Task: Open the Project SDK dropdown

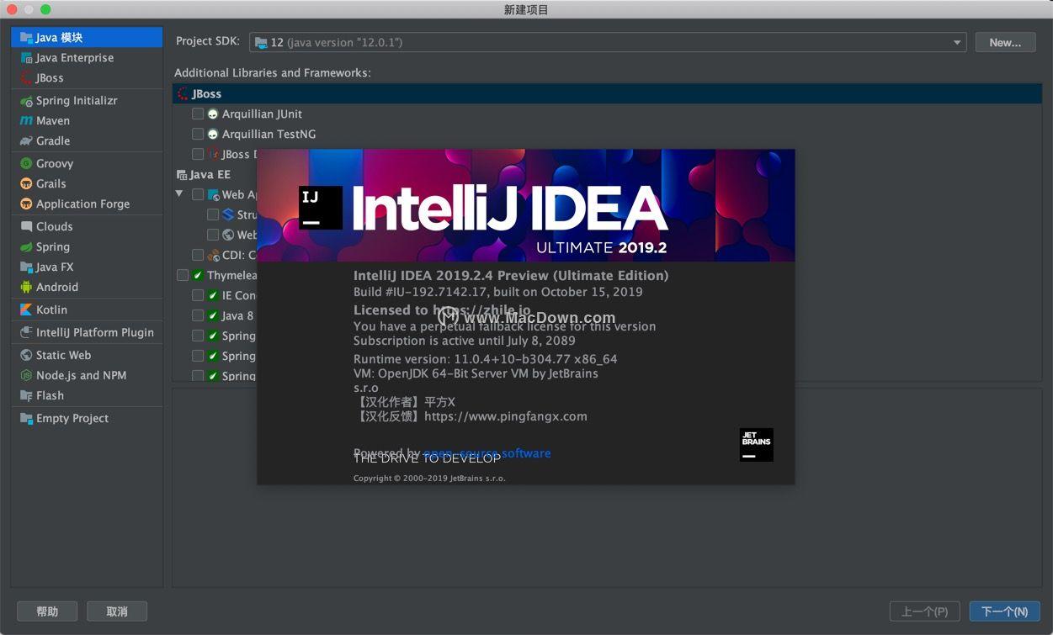Action: (x=608, y=42)
